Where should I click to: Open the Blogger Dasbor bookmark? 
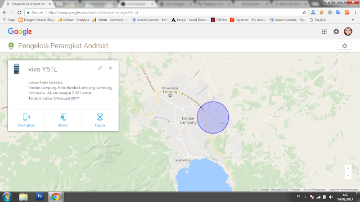[36, 20]
